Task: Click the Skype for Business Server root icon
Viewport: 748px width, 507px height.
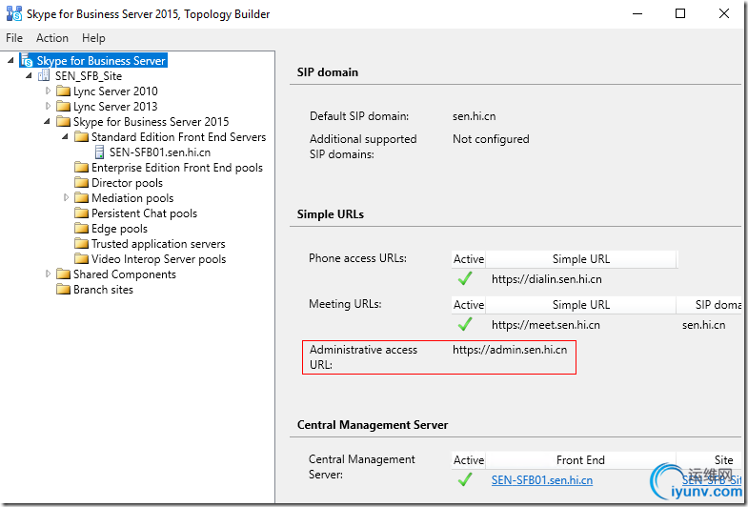Action: tap(26, 61)
